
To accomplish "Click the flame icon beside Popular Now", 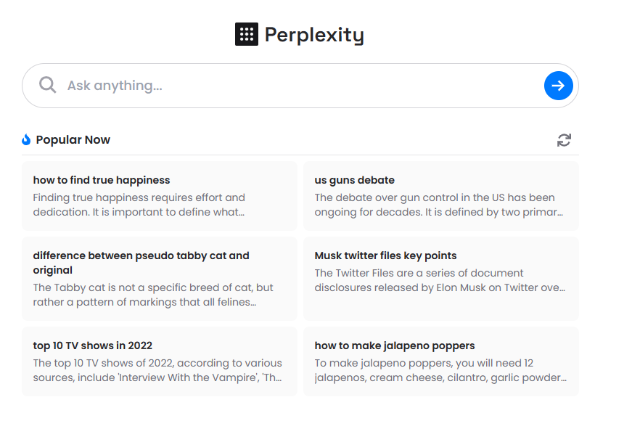I will tap(26, 140).
